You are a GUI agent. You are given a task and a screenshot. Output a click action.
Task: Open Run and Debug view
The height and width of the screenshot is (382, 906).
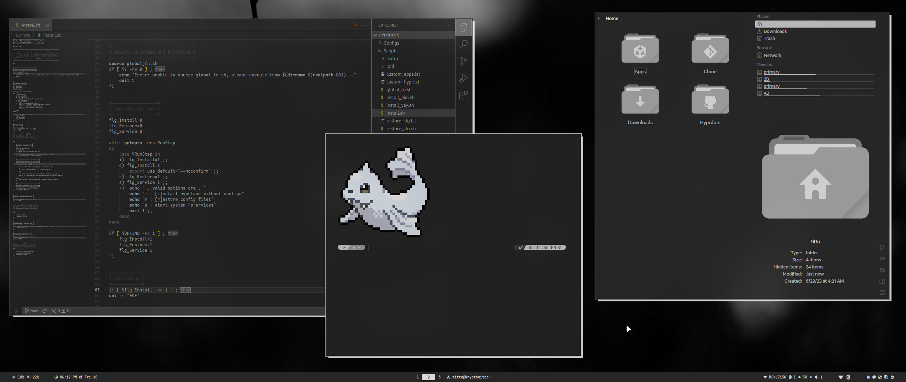click(x=463, y=78)
